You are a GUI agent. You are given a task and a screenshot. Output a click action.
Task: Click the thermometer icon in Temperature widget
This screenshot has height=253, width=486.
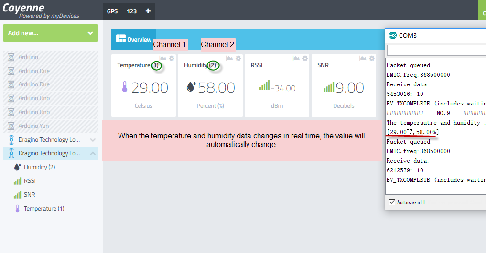125,87
